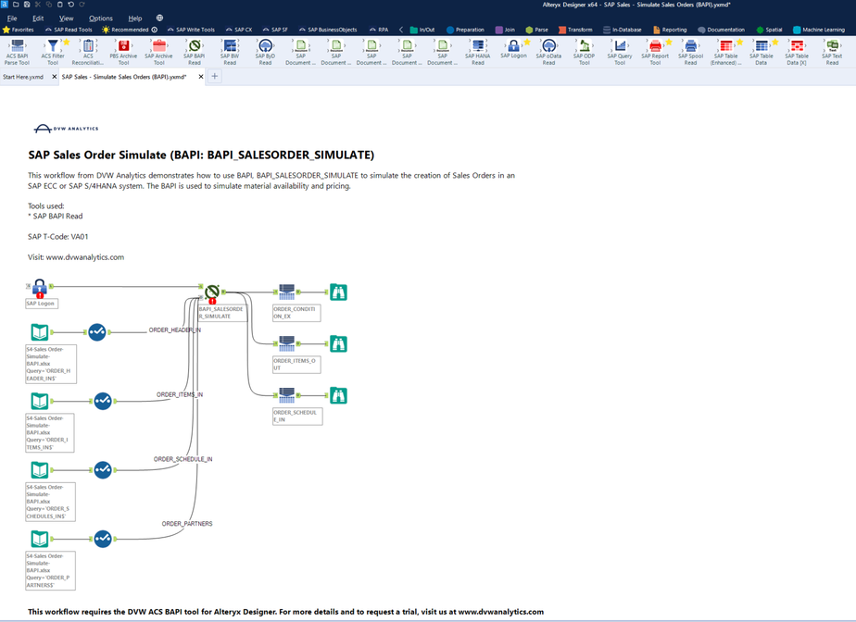Image resolution: width=856 pixels, height=622 pixels.
Task: Pick the SAP Logon tool in palette
Action: (x=514, y=49)
